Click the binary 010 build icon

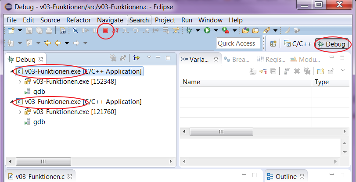pyautogui.click(x=63, y=30)
